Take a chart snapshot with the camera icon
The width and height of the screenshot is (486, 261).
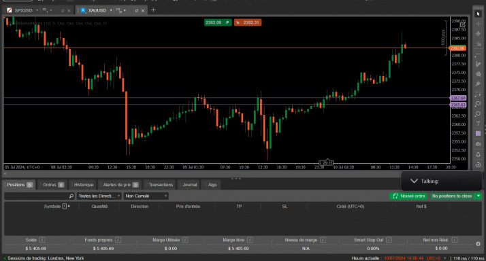point(478,144)
